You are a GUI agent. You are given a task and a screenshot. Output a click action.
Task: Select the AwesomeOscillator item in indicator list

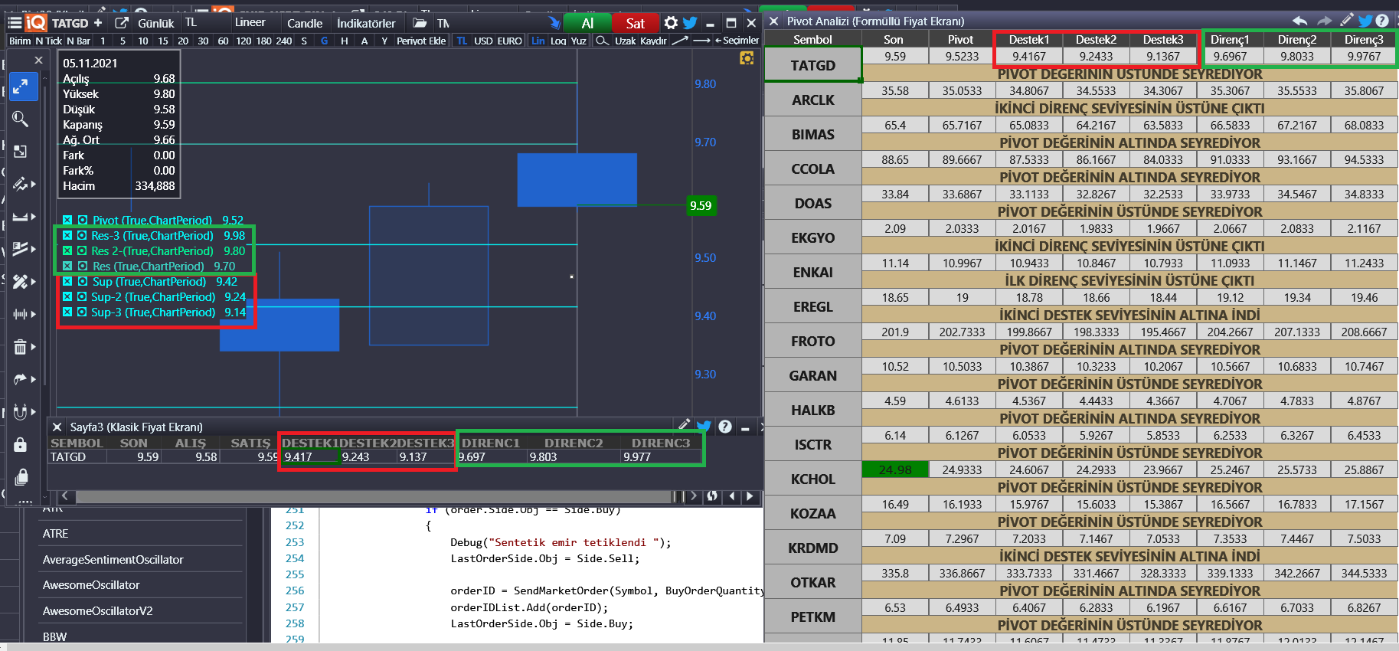tap(91, 585)
